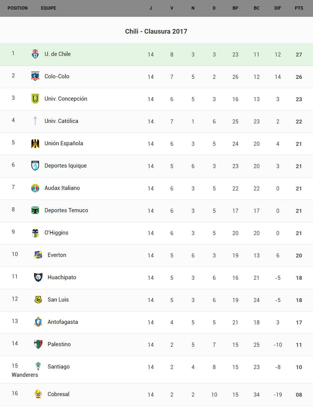This screenshot has width=313, height=406.
Task: Click the Palestino club badge
Action: pos(38,344)
